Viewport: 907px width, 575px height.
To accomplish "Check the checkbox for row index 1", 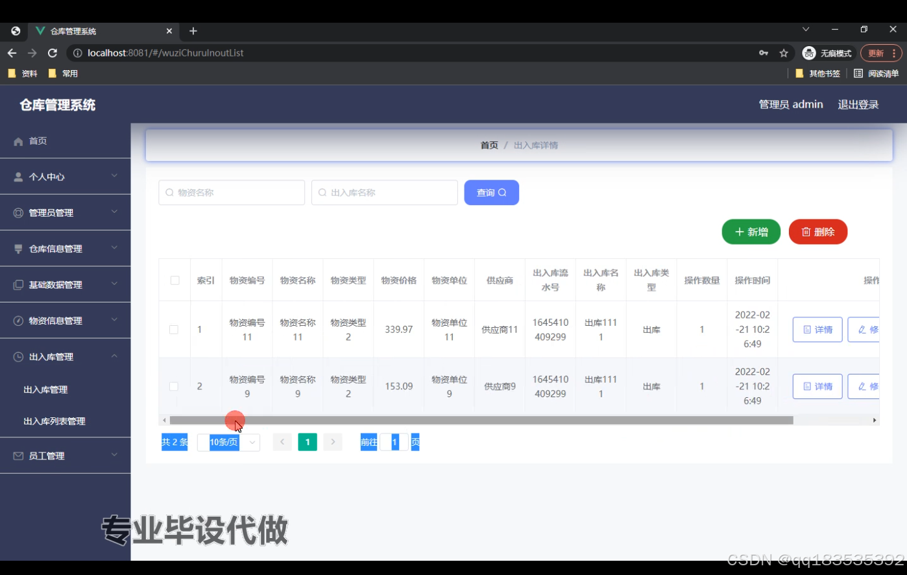I will click(174, 329).
